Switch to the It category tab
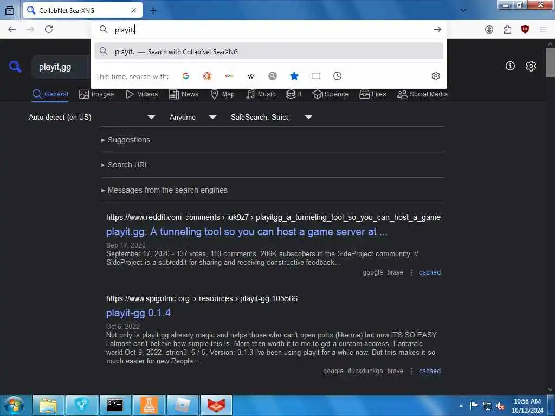Screen dimensions: 555x416 coord(294,94)
